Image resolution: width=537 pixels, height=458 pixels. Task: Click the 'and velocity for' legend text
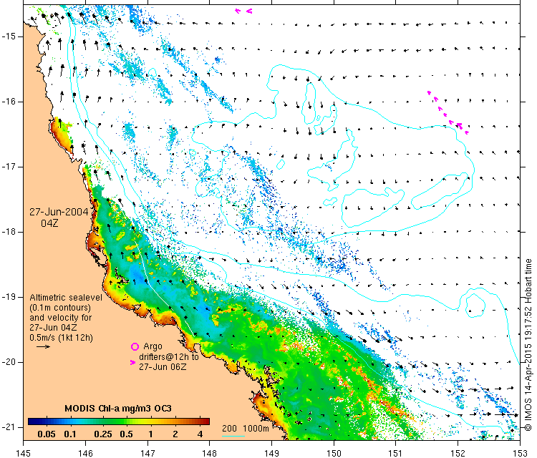(61, 317)
